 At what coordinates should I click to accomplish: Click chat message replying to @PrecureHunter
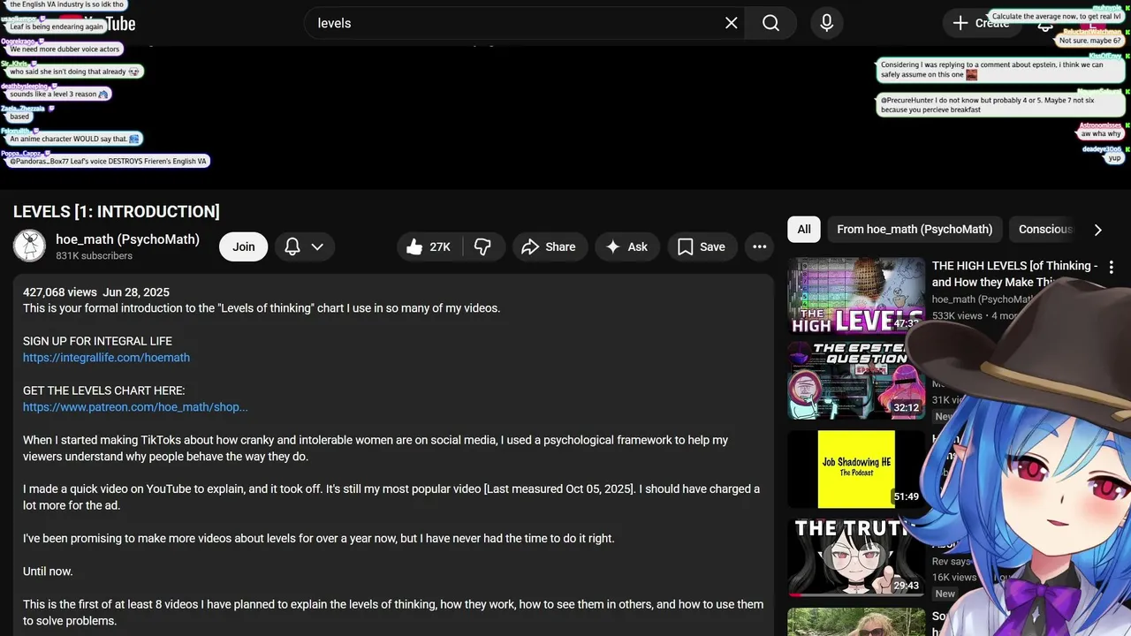pos(999,105)
